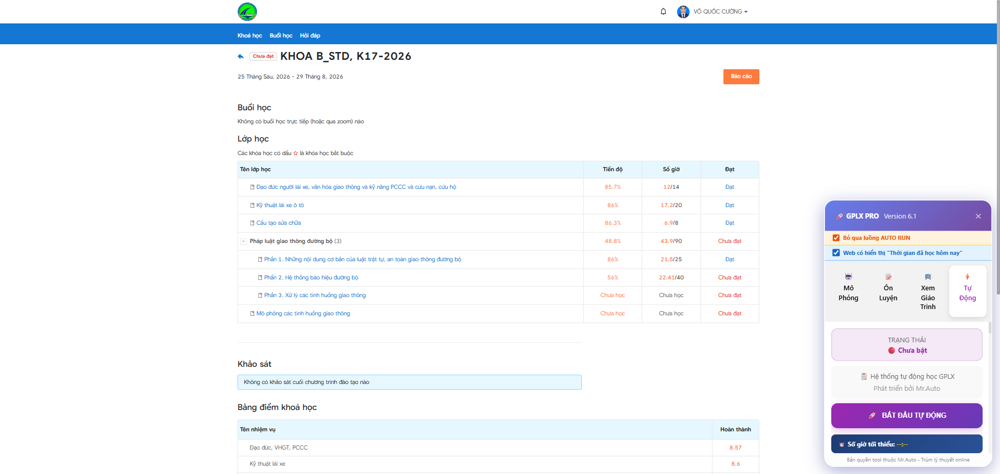The image size is (1000, 474).
Task: Collapse the Pháp luật giao thông đường bộ group
Action: (x=243, y=241)
